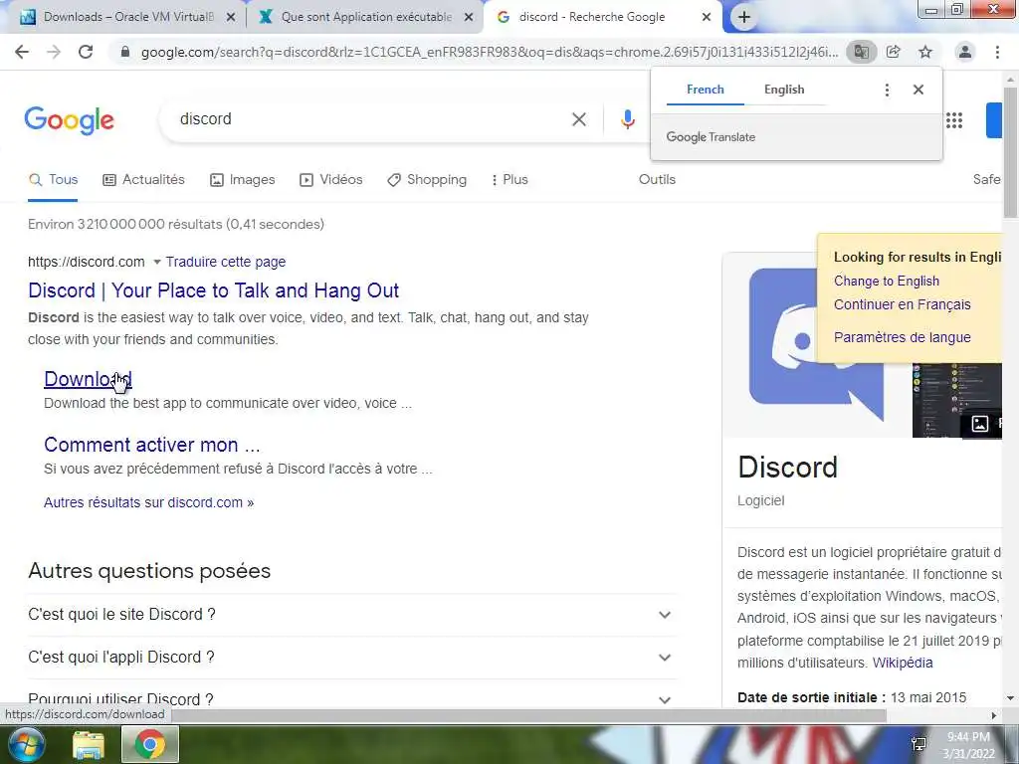Select English in the translate popup

pyautogui.click(x=784, y=90)
